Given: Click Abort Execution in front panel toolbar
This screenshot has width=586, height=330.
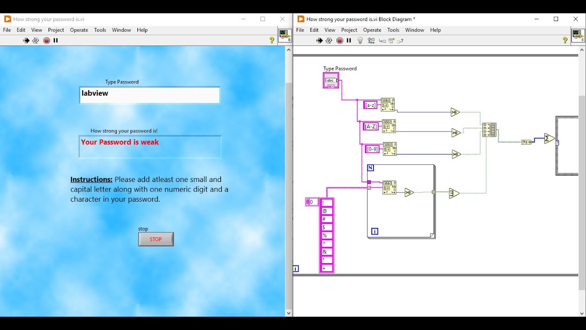Looking at the screenshot, I should [x=46, y=40].
